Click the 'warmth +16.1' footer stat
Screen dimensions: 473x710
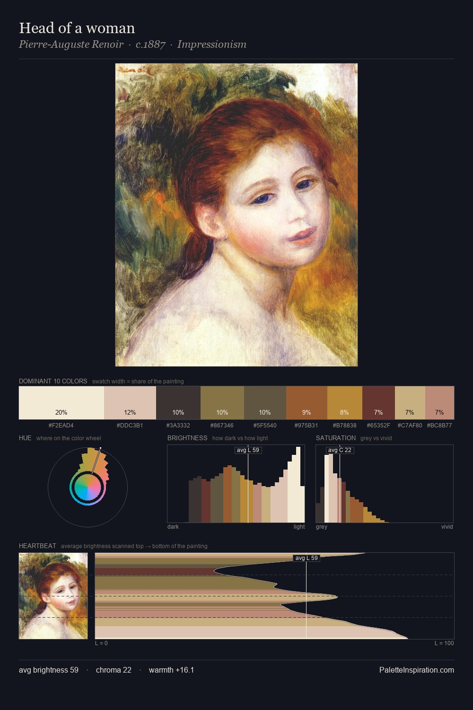coord(172,670)
